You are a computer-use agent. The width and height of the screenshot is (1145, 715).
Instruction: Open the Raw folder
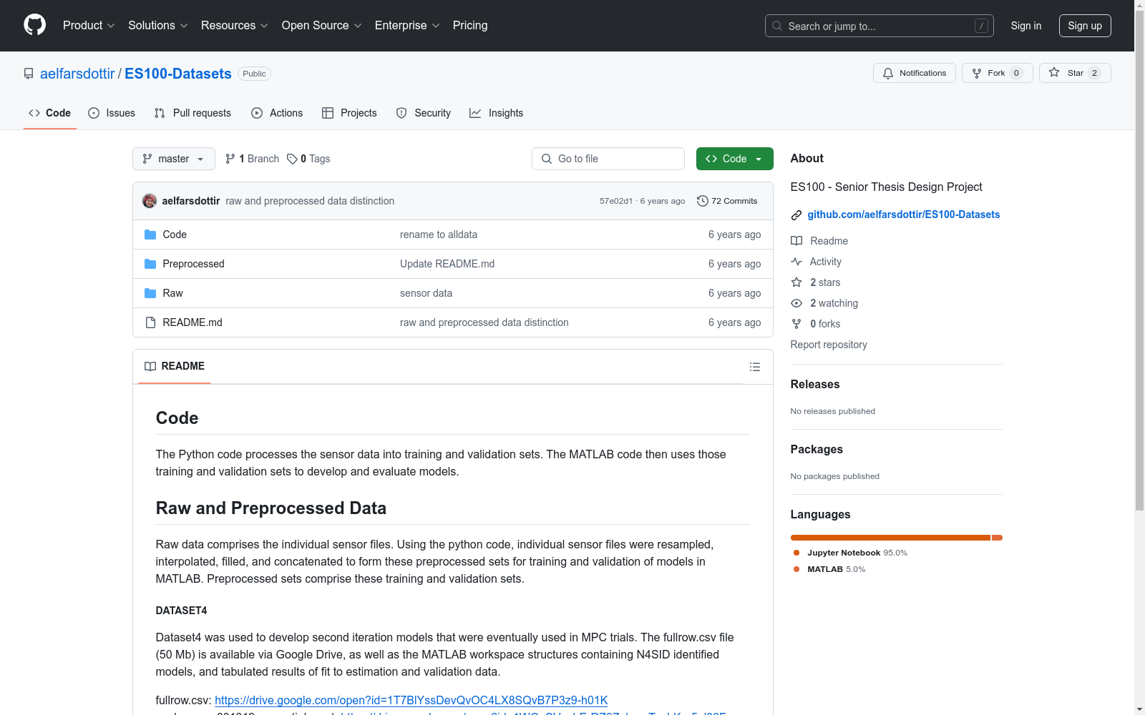coord(172,293)
